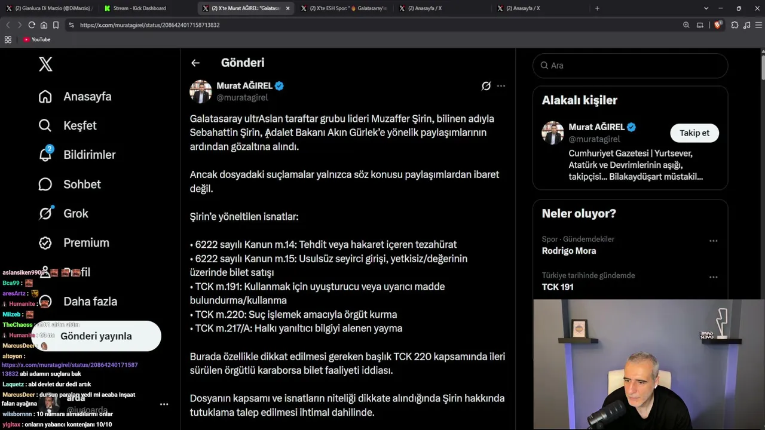Screen dimensions: 765x430
Task: Open the post's three-dot more menu
Action: click(x=501, y=86)
